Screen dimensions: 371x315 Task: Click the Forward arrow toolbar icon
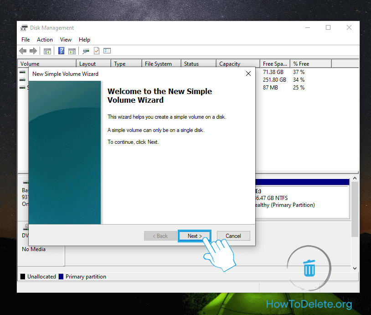[33, 51]
